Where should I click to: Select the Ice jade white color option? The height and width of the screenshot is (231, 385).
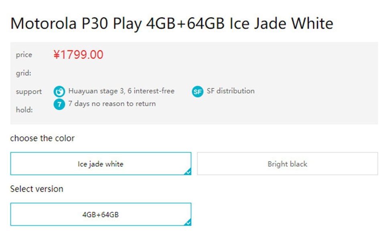[101, 164]
